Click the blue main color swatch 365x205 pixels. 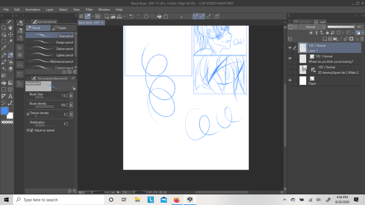(x=5, y=111)
